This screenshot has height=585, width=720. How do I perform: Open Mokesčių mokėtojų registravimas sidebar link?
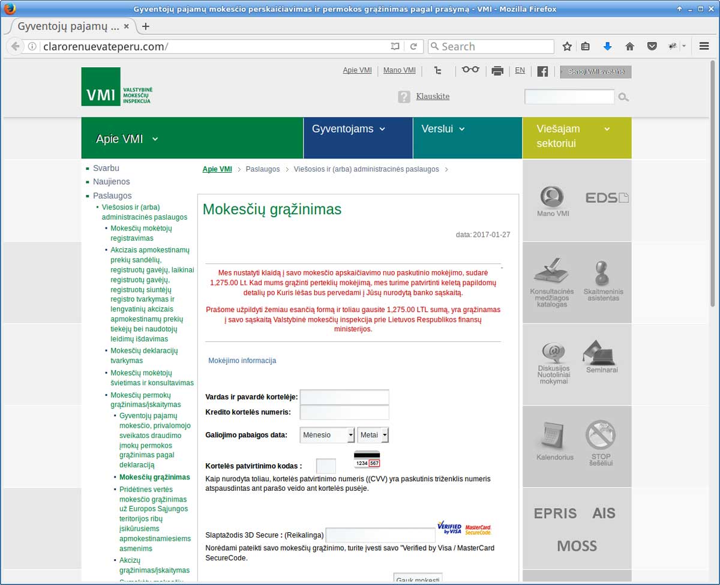(141, 233)
